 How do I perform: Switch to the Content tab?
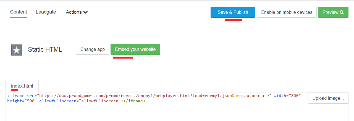[19, 12]
